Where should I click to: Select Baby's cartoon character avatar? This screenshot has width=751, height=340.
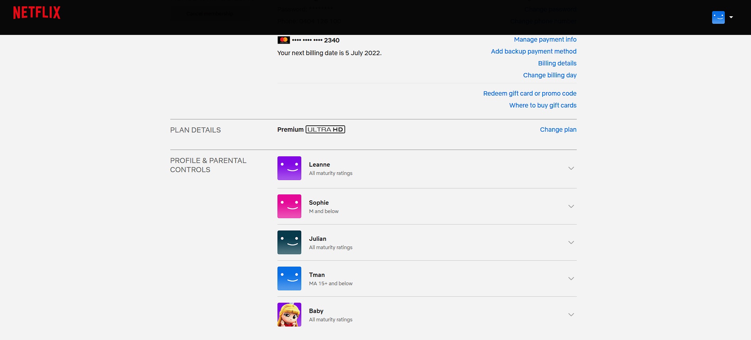pyautogui.click(x=289, y=315)
